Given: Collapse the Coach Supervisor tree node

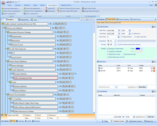Looking at the screenshot, I should pos(10,70).
